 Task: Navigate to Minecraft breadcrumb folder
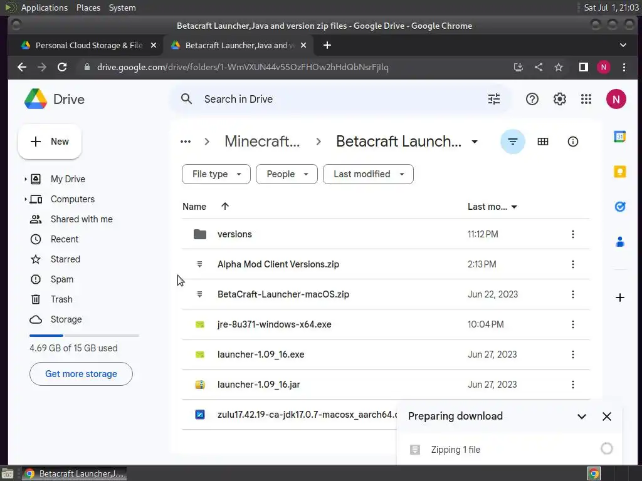point(262,142)
